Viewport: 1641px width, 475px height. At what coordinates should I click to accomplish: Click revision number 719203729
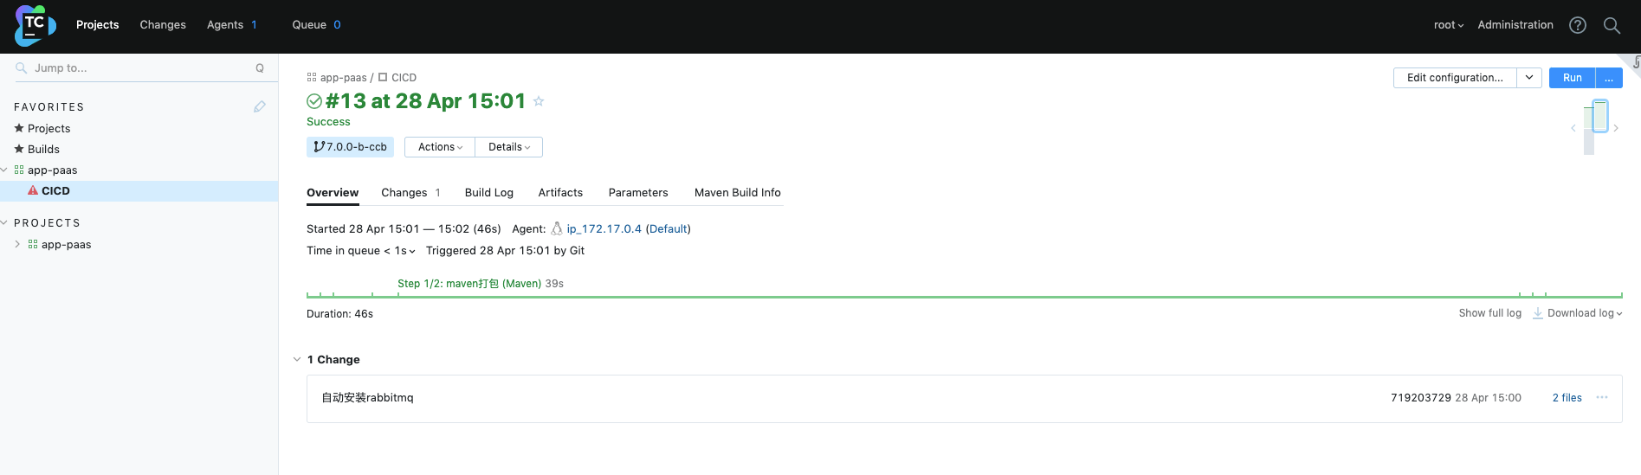1421,398
